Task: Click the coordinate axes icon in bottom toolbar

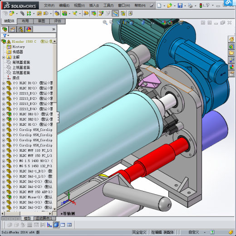Action: tap(49, 225)
